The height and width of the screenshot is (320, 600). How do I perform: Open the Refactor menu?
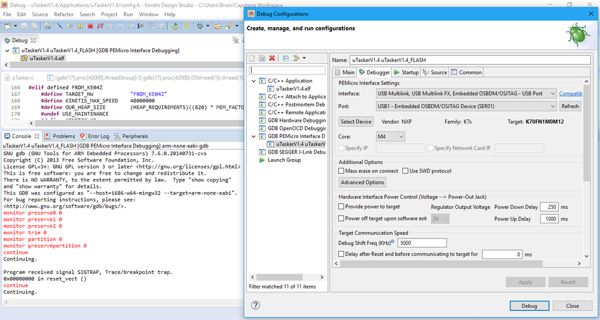64,14
